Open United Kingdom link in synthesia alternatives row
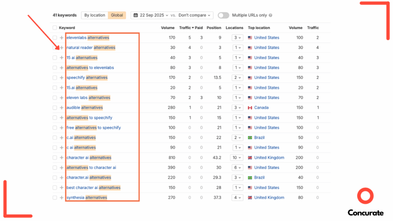The image size is (393, 221). tap(269, 198)
